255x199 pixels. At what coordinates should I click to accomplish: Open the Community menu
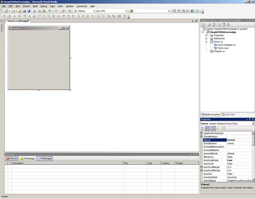[82, 6]
